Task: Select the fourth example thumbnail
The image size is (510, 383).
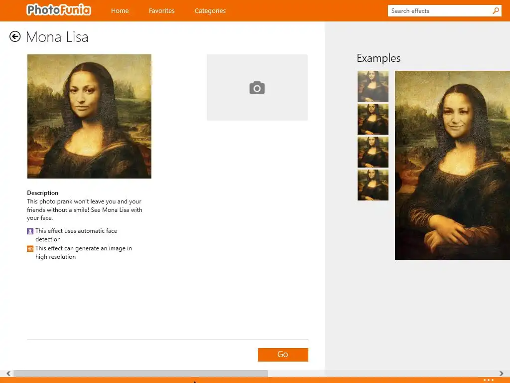Action: pos(373,185)
